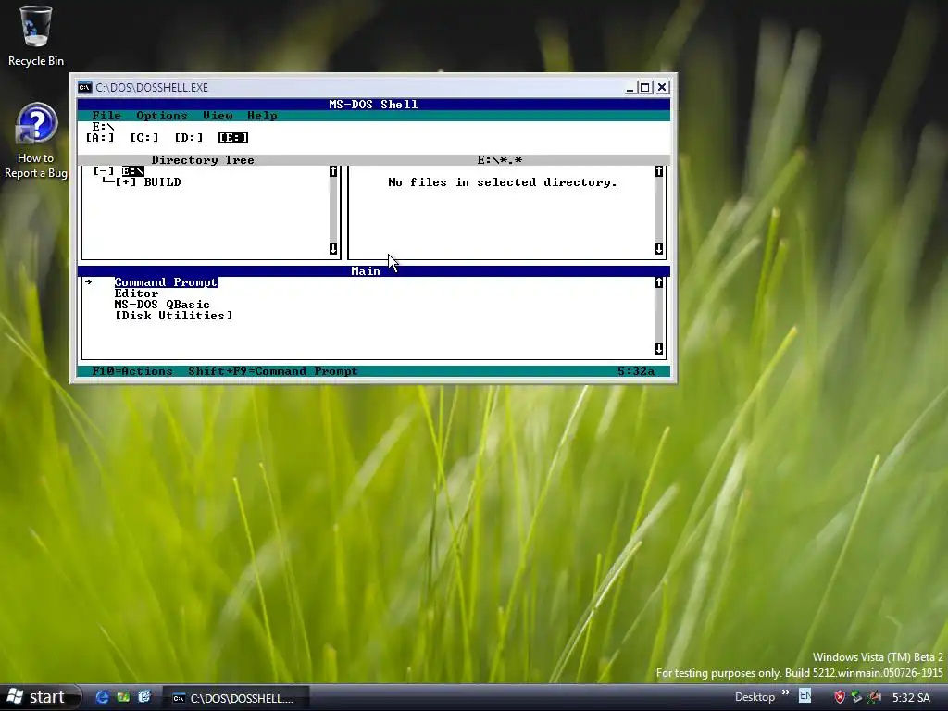This screenshot has width=948, height=711.
Task: Click file list down scroll arrow
Action: pyautogui.click(x=659, y=248)
